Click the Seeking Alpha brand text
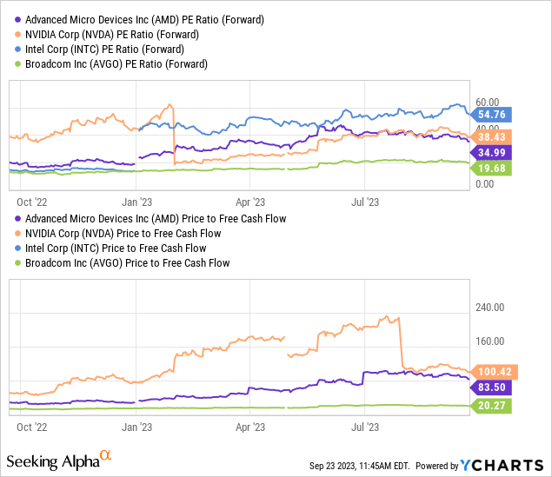Screen dimensions: 552x477 (x=50, y=459)
